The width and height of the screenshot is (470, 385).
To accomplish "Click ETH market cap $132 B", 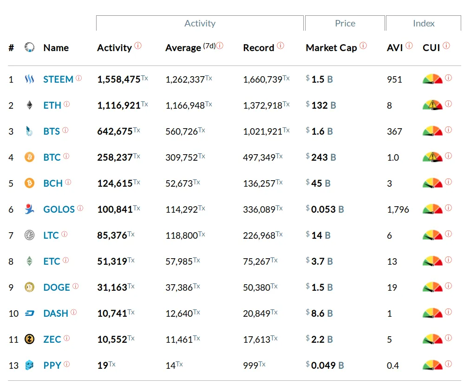I will [x=321, y=105].
